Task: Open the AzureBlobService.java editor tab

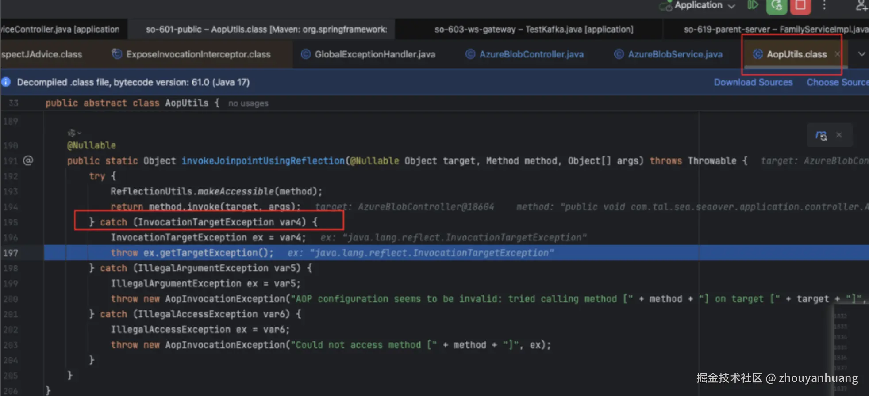Action: click(668, 54)
